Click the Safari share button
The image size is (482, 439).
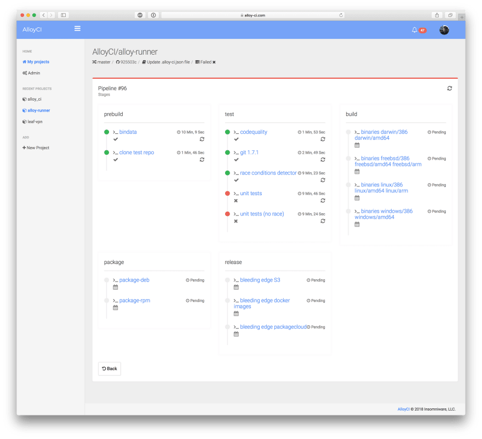[x=437, y=15]
